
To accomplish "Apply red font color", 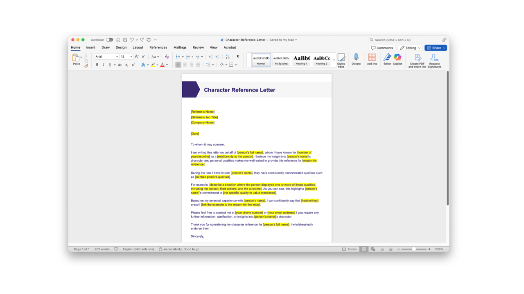I will [x=163, y=65].
